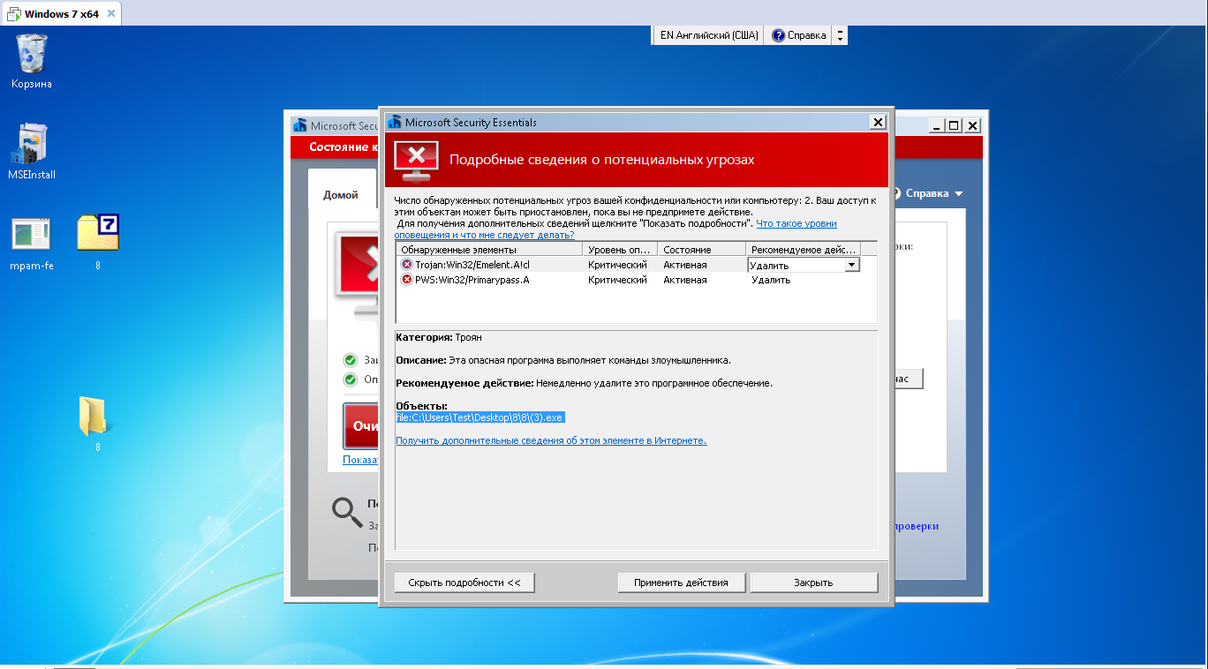Select the PWS:Win32/Primarypass.A row
The image size is (1208, 669).
[x=636, y=280]
